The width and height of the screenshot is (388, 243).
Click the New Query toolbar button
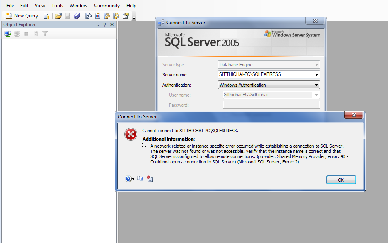coord(22,16)
